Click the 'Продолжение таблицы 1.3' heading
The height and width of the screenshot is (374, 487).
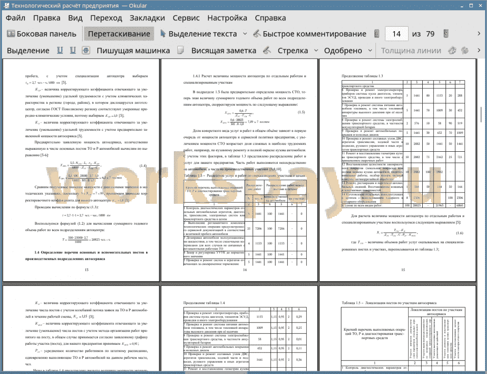point(362,76)
